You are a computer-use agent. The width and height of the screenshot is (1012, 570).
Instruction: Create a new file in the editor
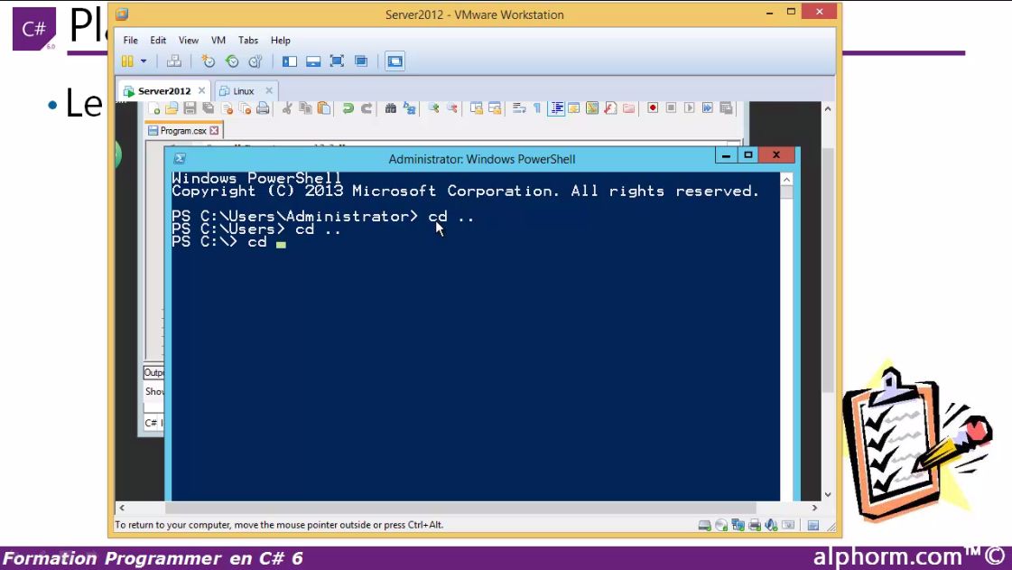point(153,108)
